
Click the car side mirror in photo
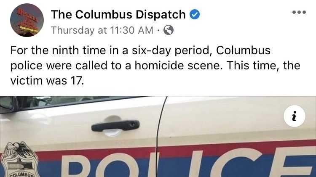tap(6, 104)
